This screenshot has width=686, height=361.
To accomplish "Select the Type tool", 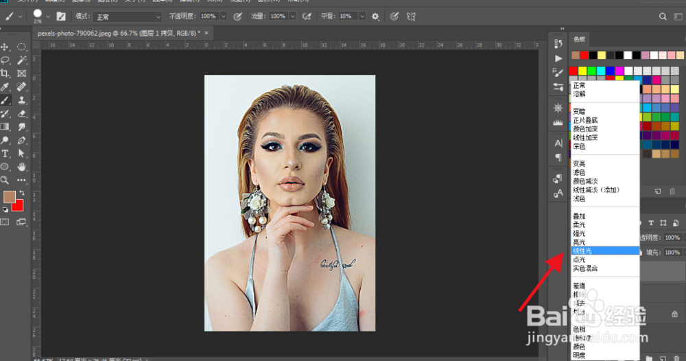I will 5,154.
